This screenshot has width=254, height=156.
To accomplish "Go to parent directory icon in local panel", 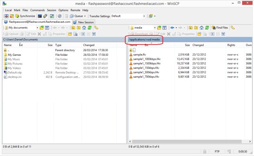I will tap(73, 28).
